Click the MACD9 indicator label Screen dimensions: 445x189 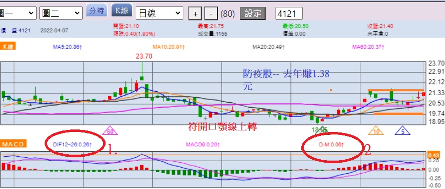(203, 145)
